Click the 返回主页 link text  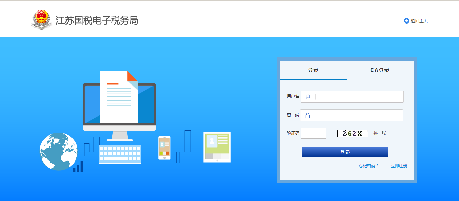point(419,21)
